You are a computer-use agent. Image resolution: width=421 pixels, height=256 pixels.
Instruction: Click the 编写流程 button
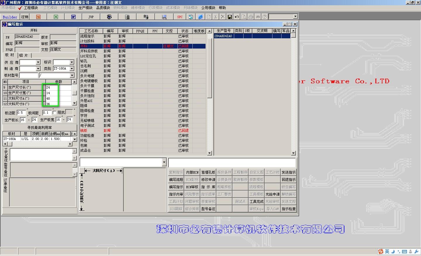176,180
